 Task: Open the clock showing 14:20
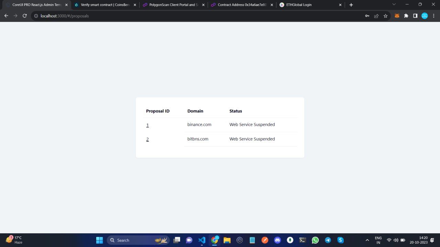418,240
